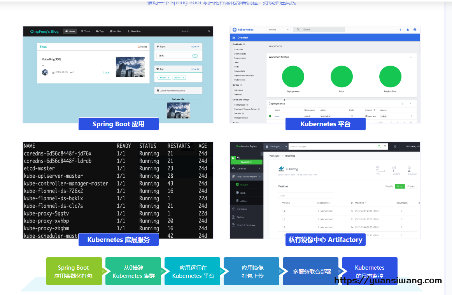Open the user account icon in Kubernetes dashboard
This screenshot has width=452, height=295.
[x=415, y=30]
